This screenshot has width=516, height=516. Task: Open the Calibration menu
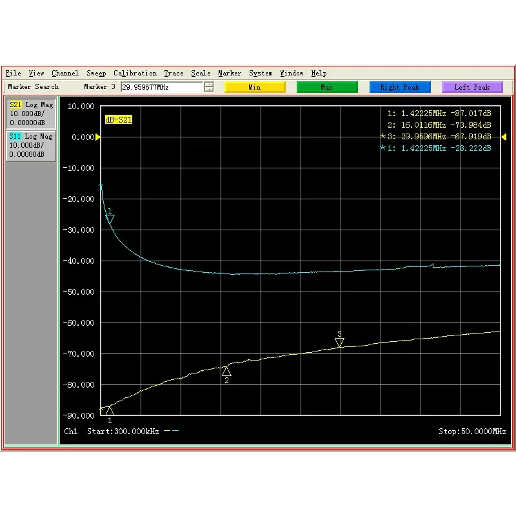[x=135, y=73]
